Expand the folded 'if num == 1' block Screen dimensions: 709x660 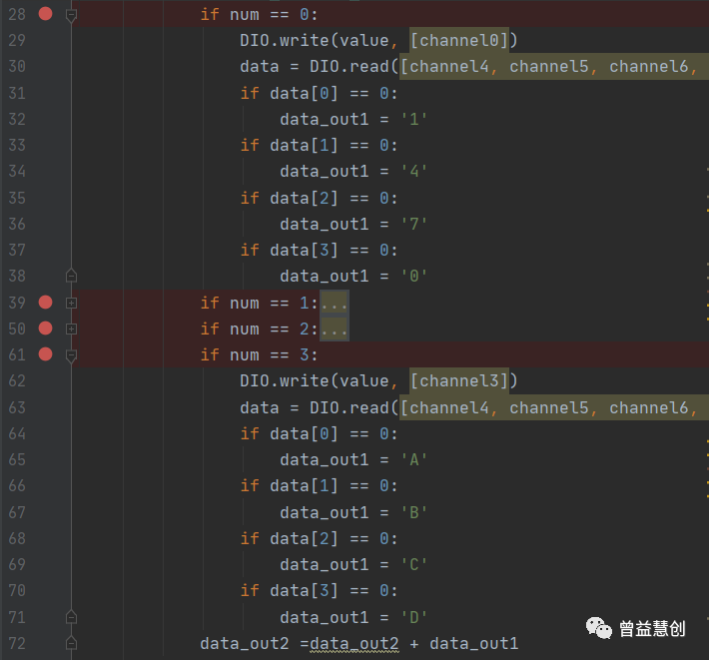[71, 303]
